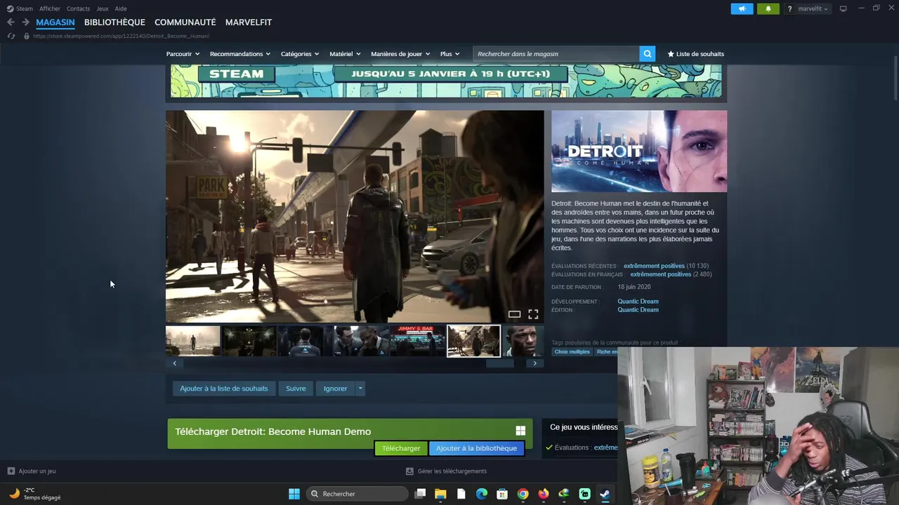Click the green Télécharger button

401,448
